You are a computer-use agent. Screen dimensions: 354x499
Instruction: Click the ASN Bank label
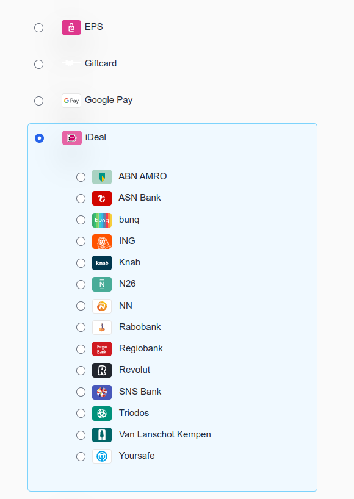pos(140,198)
